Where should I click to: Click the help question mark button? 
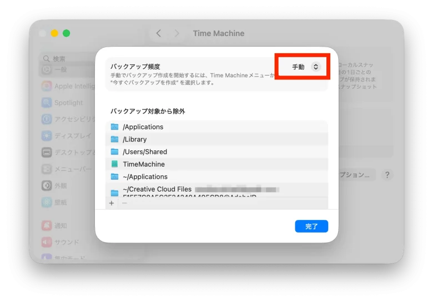pyautogui.click(x=387, y=175)
